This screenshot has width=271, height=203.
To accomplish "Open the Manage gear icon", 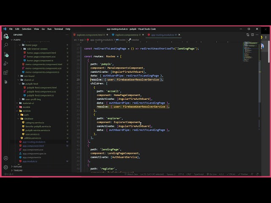I will [6, 167].
